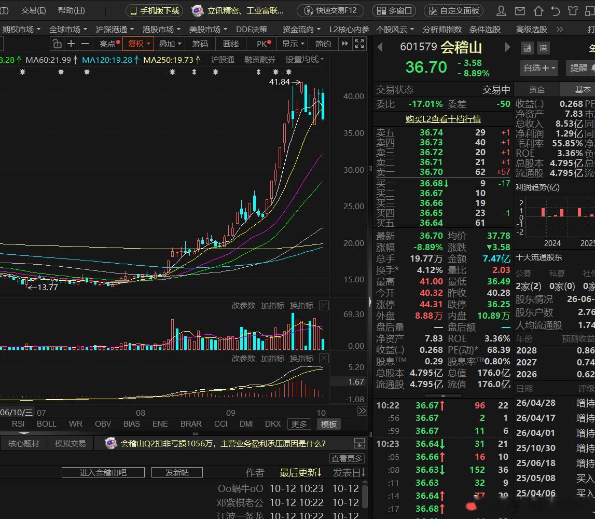This screenshot has width=595, height=519.
Task: Open the mail envelope icon
Action: 520,11
